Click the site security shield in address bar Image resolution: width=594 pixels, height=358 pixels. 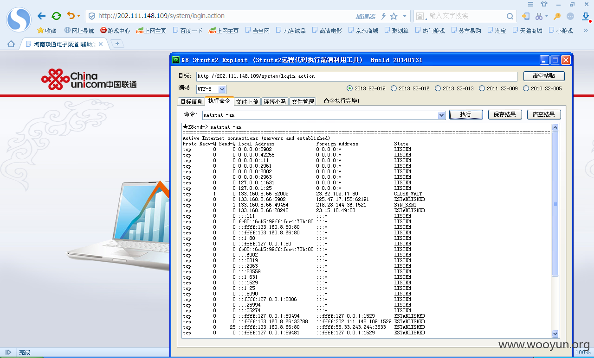92,16
